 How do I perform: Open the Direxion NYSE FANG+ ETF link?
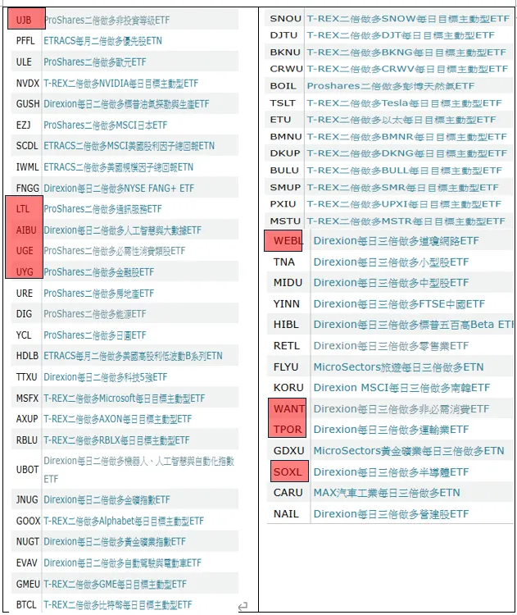pos(119,189)
